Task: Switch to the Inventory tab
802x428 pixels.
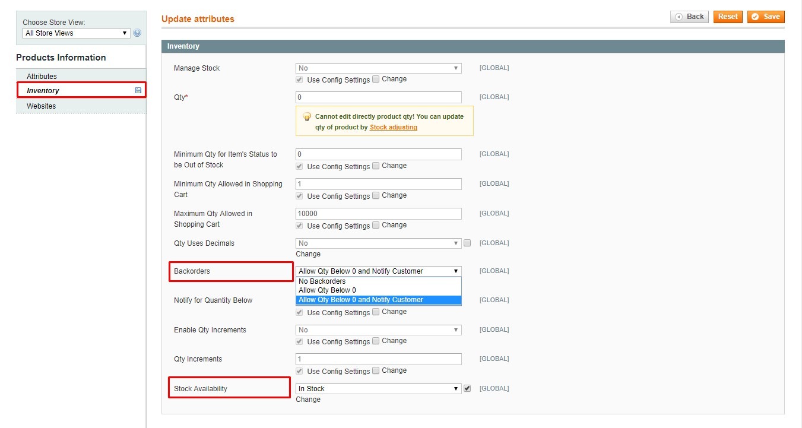Action: 81,91
